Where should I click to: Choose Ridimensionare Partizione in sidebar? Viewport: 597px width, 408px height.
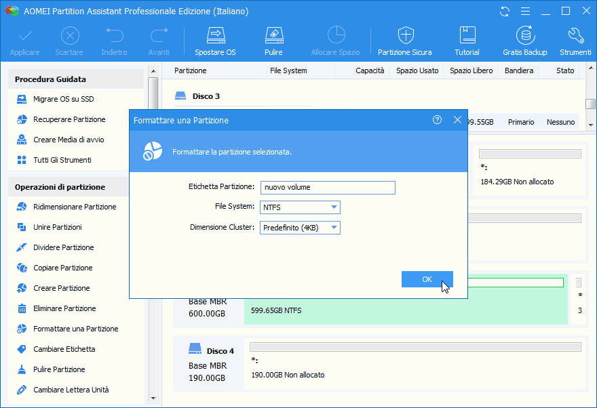pos(75,207)
